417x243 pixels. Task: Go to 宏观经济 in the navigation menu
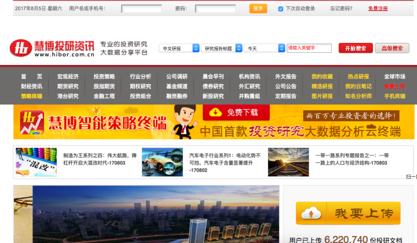pos(68,77)
